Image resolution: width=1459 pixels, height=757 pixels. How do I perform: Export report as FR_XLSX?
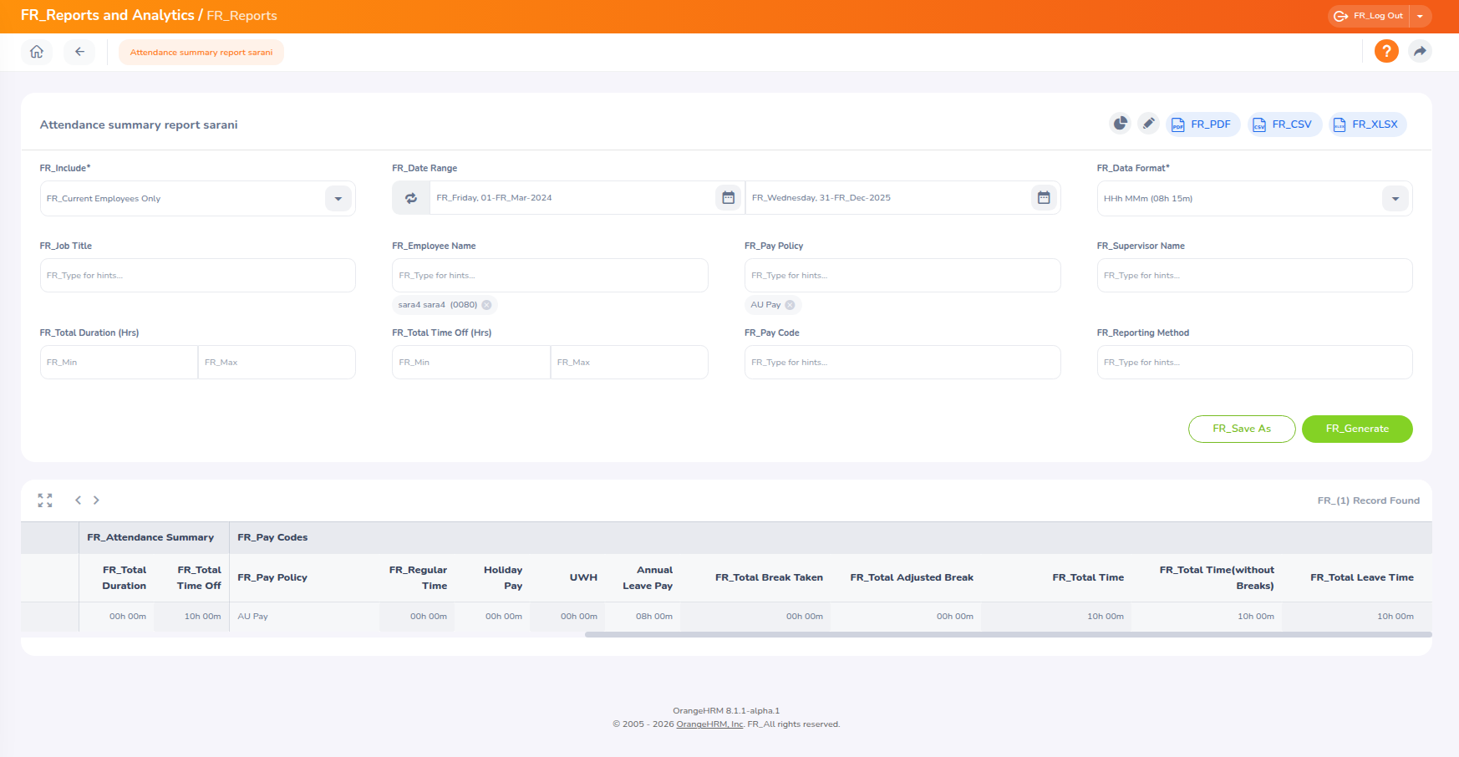point(1366,124)
